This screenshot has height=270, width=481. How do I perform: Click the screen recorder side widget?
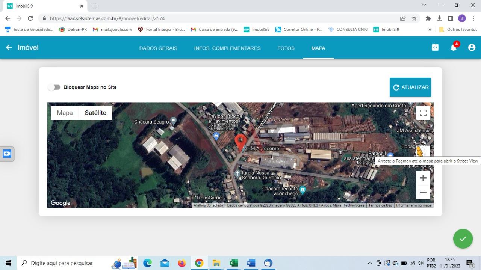7,154
